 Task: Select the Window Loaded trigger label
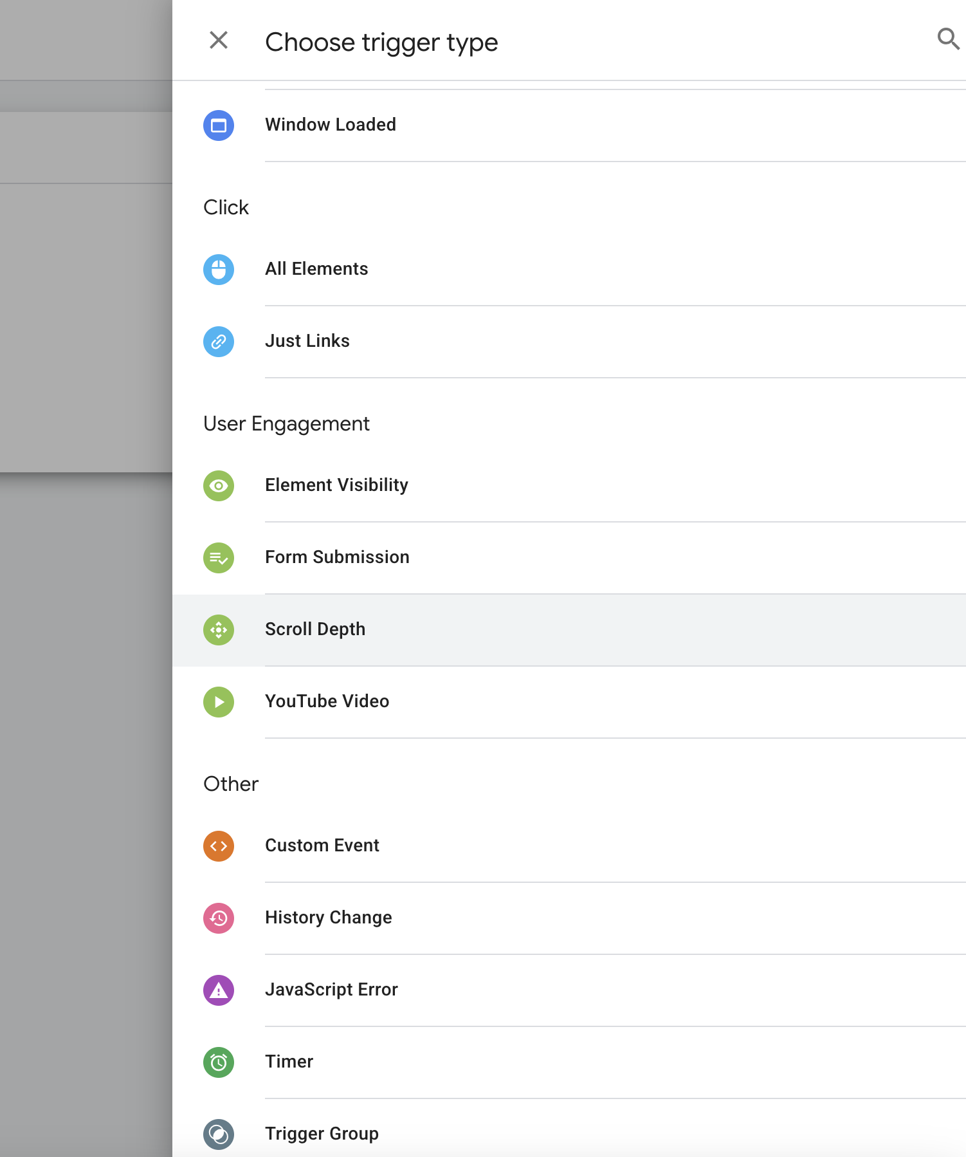331,125
